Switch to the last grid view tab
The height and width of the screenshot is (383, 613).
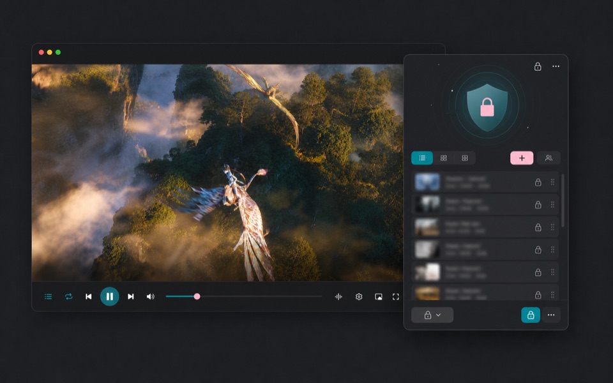click(465, 158)
